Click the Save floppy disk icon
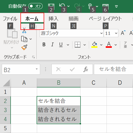The width and height of the screenshot is (133, 133). point(51,7)
